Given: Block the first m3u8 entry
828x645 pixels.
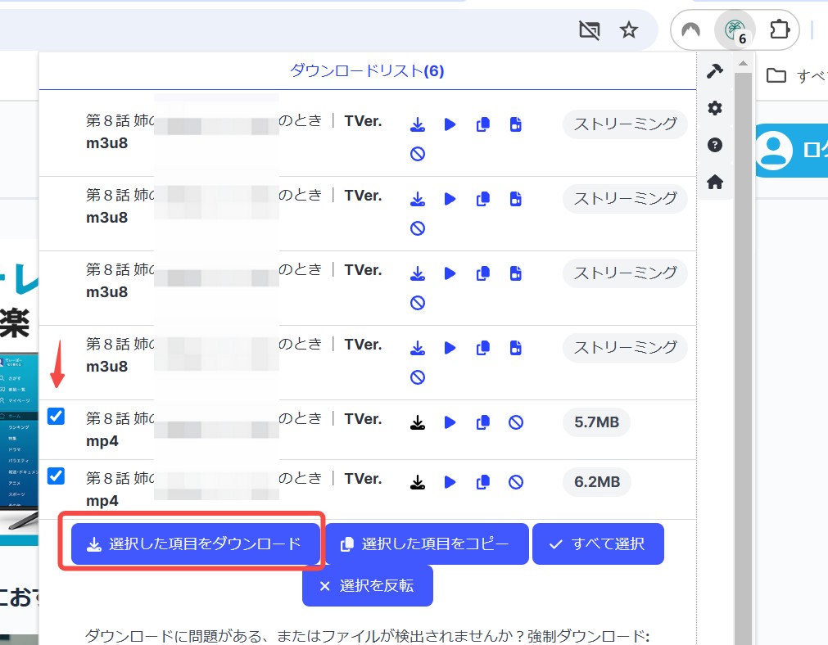Looking at the screenshot, I should pos(418,154).
